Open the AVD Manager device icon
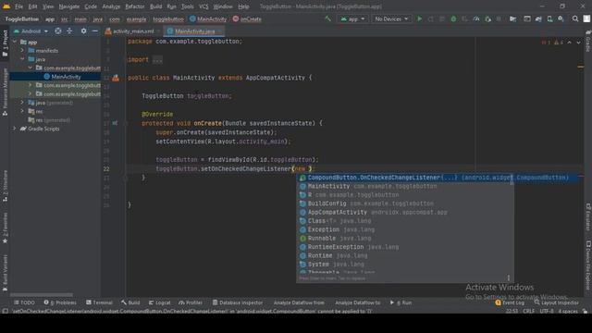The width and height of the screenshot is (592, 333). click(x=550, y=18)
